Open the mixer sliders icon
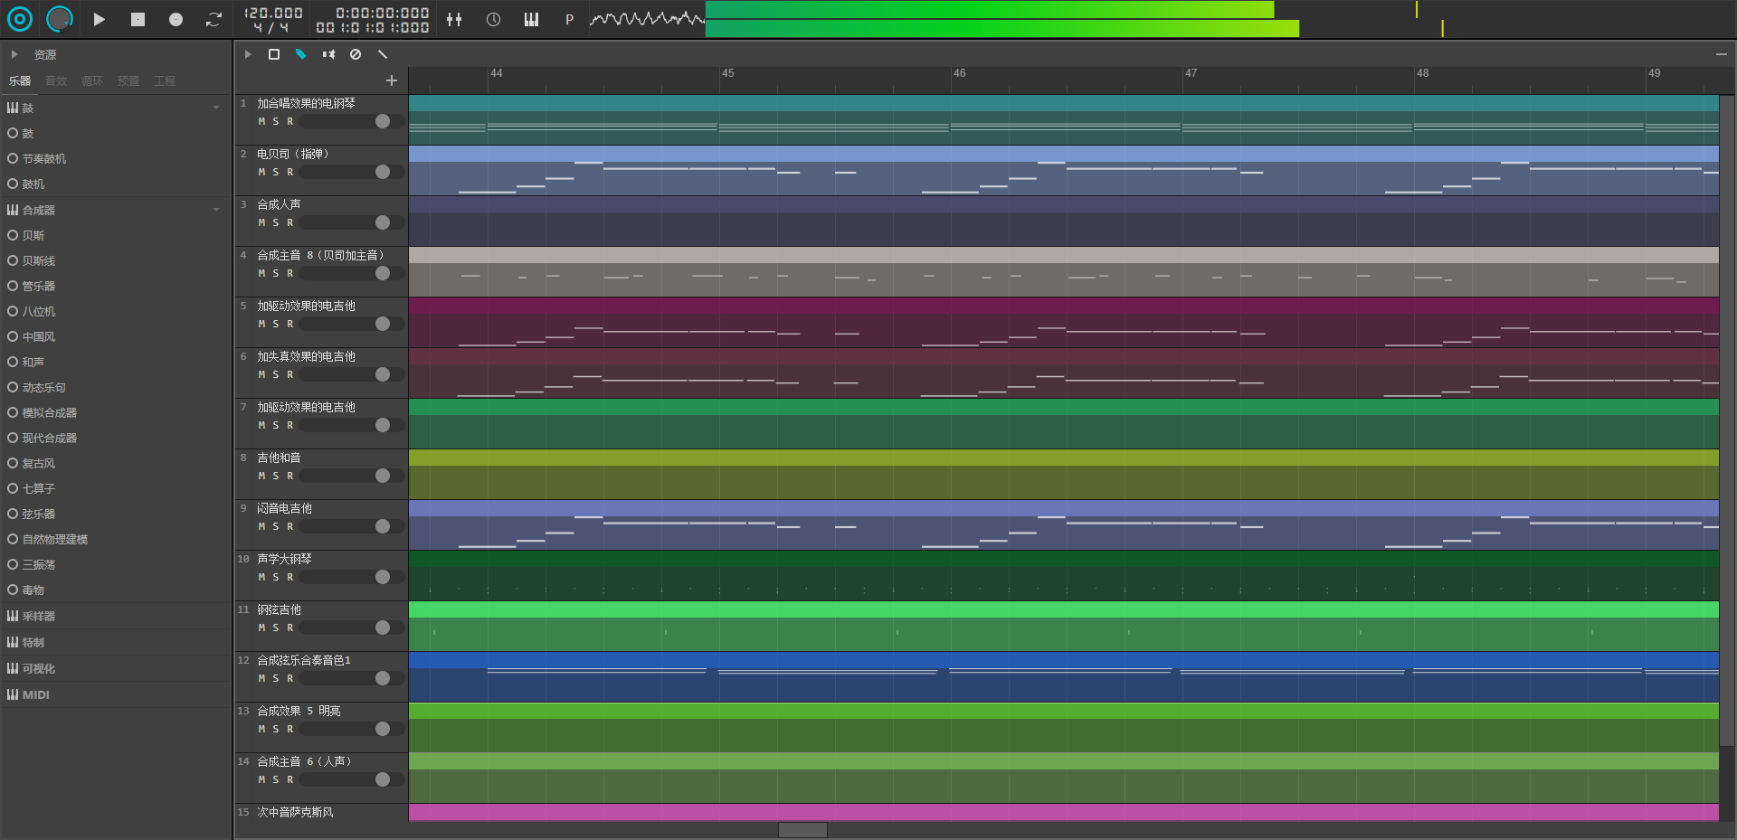1737x840 pixels. (x=454, y=19)
